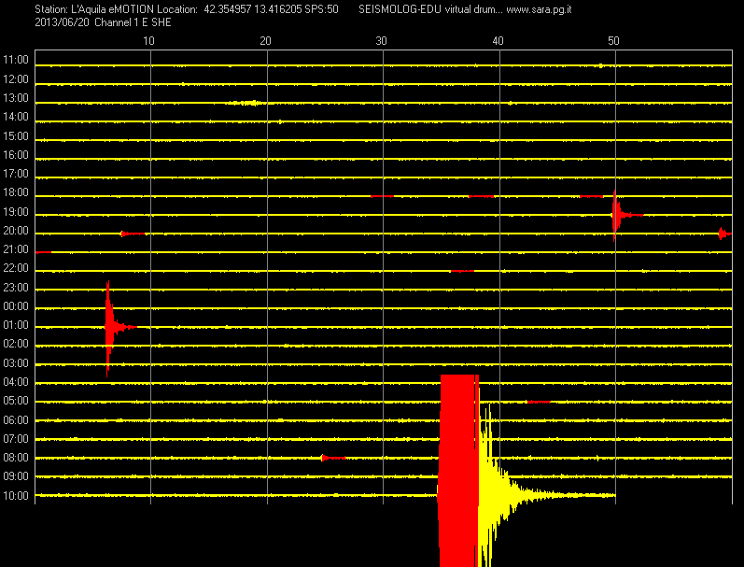
Task: Click the red marker on 22:00 trace
Action: pos(462,271)
